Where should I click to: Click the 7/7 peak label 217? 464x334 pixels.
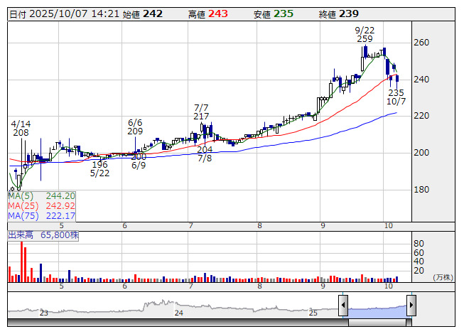pos(201,117)
